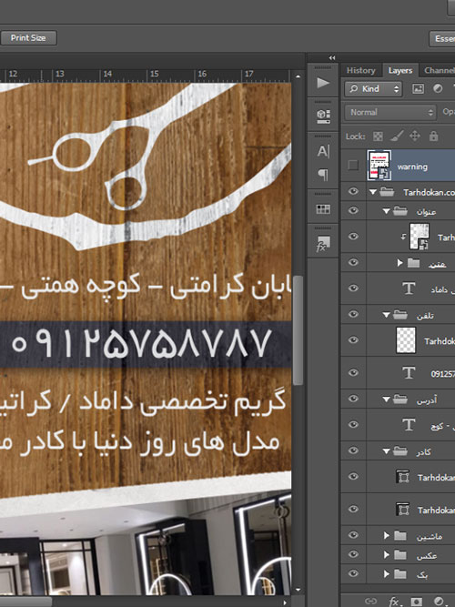
Task: Add a layer mask icon
Action: pyautogui.click(x=417, y=602)
